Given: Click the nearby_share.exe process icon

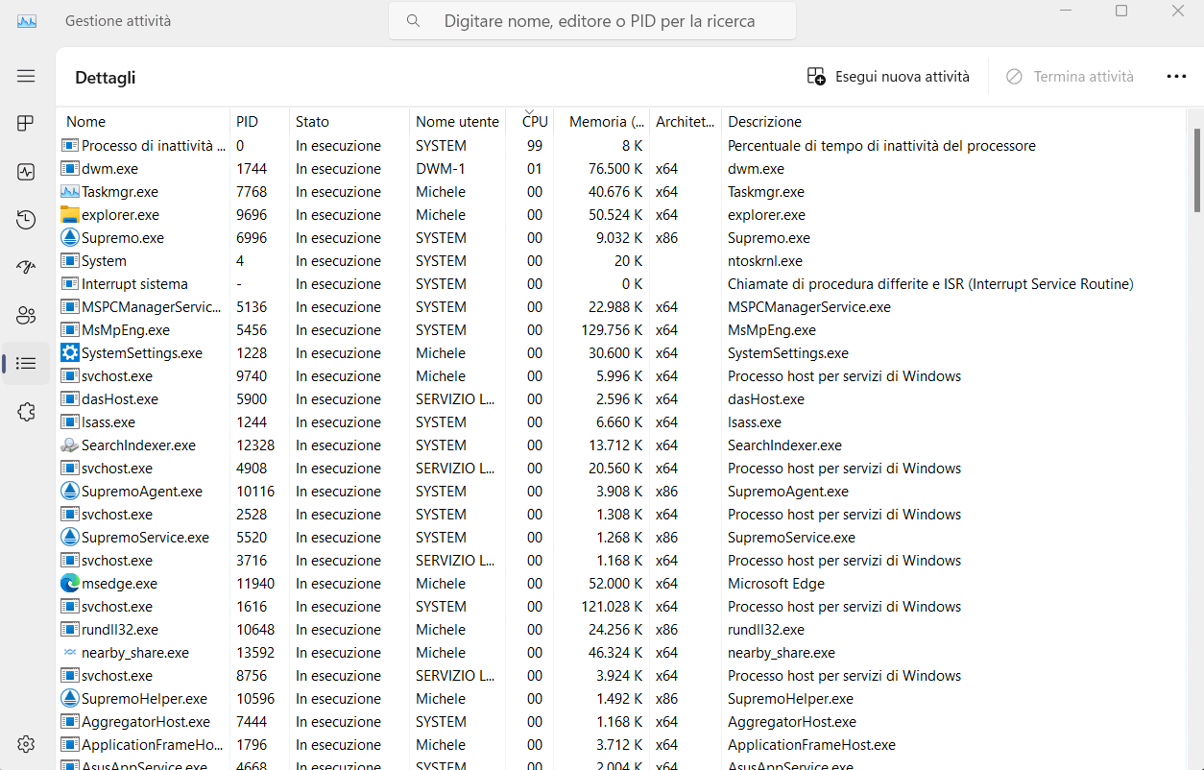Looking at the screenshot, I should coord(69,652).
